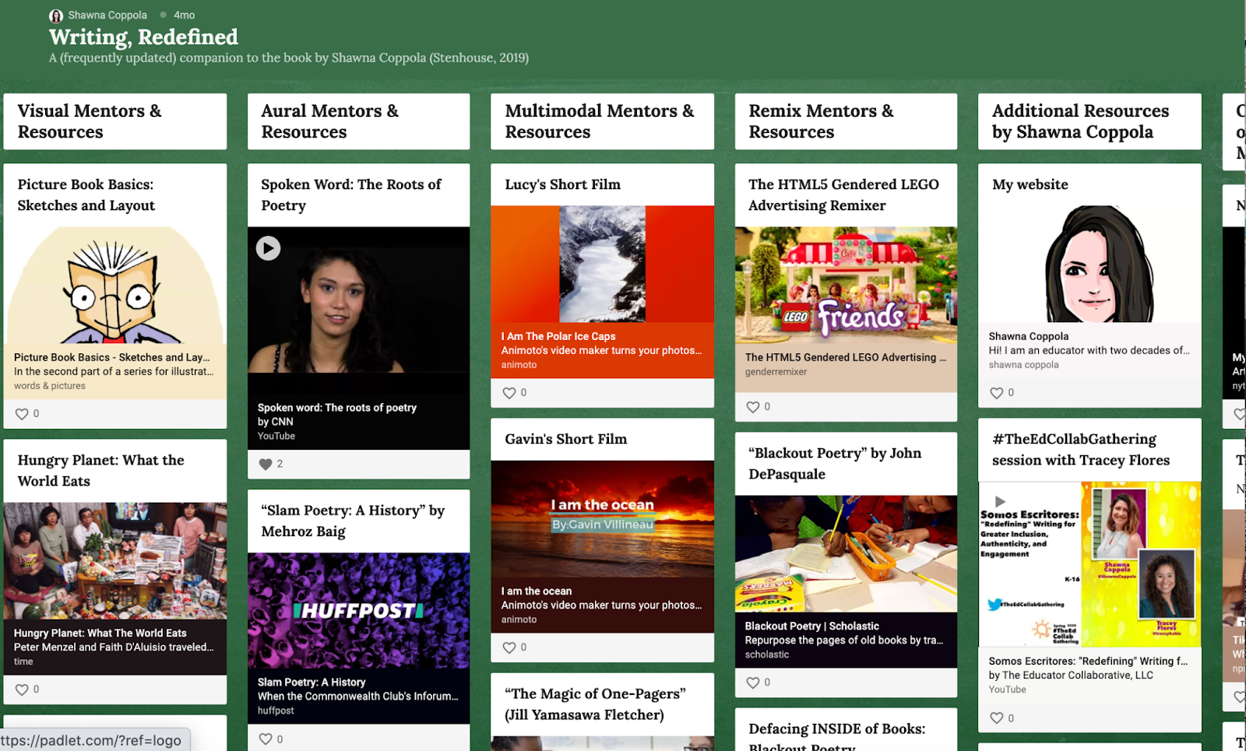Click 'animoto' source under Polar Ice Caps
1246x751 pixels.
(x=519, y=365)
